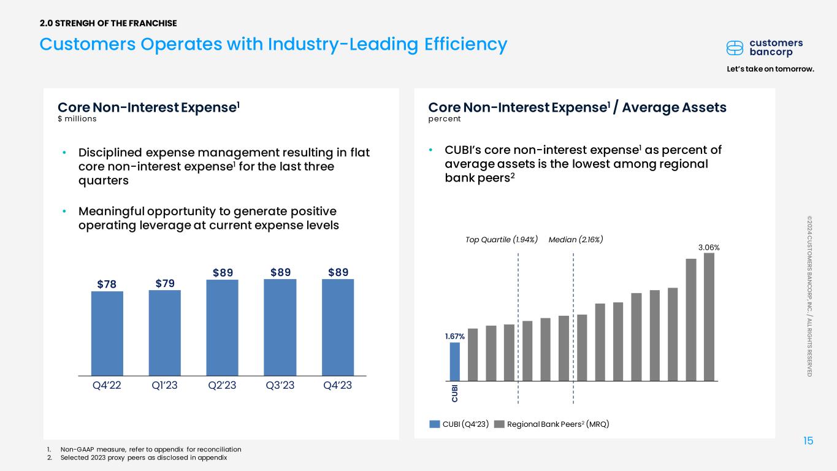Click the Top Quartile (1.94%) label
This screenshot has height=471, width=837.
coord(502,239)
